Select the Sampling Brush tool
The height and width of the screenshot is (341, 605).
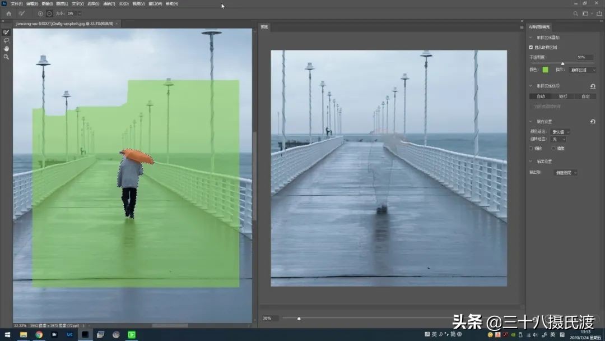point(6,33)
